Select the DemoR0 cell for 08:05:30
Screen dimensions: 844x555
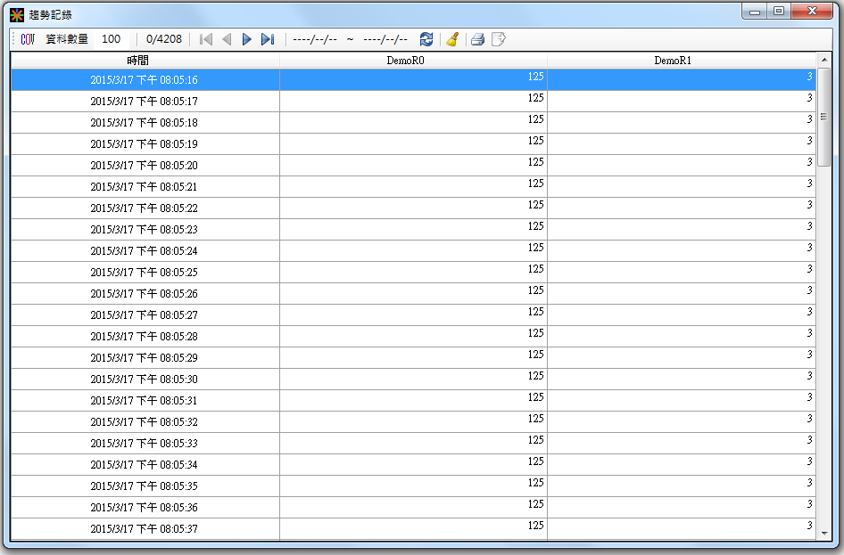pyautogui.click(x=412, y=379)
